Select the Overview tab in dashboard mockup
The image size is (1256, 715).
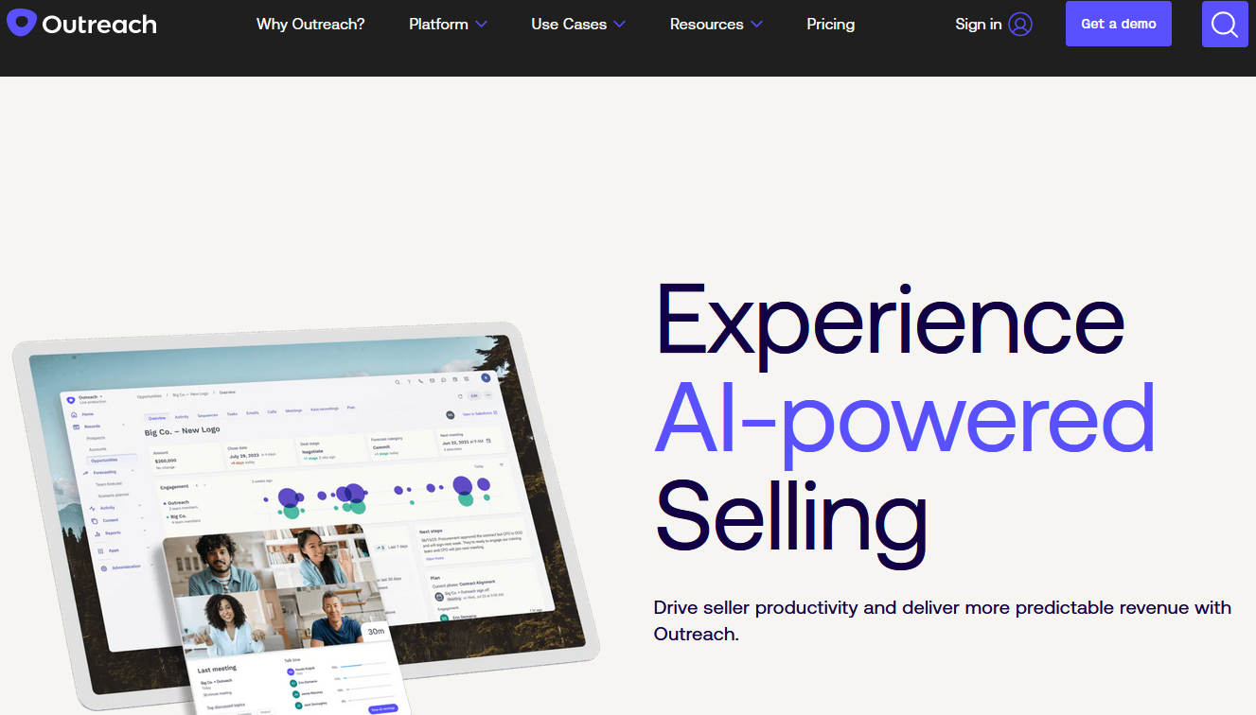point(156,417)
